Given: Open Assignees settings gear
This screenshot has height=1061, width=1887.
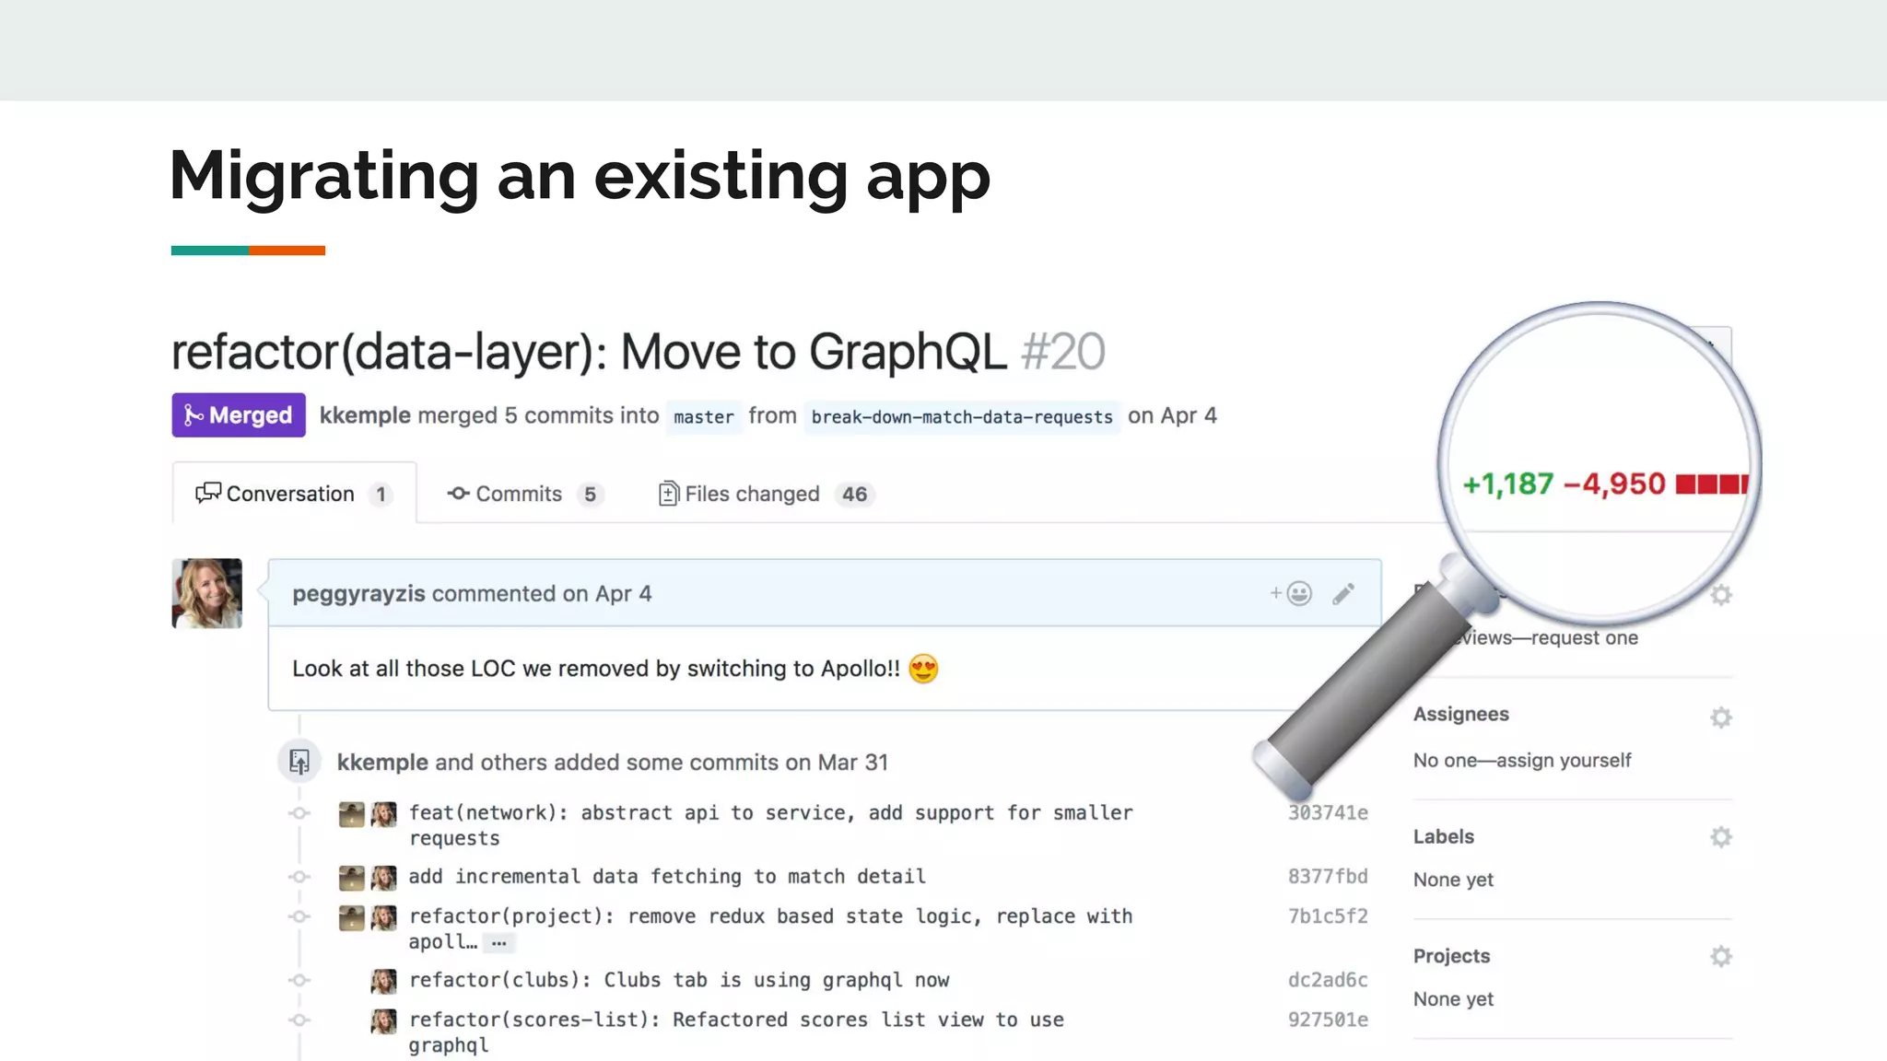Looking at the screenshot, I should [1721, 717].
